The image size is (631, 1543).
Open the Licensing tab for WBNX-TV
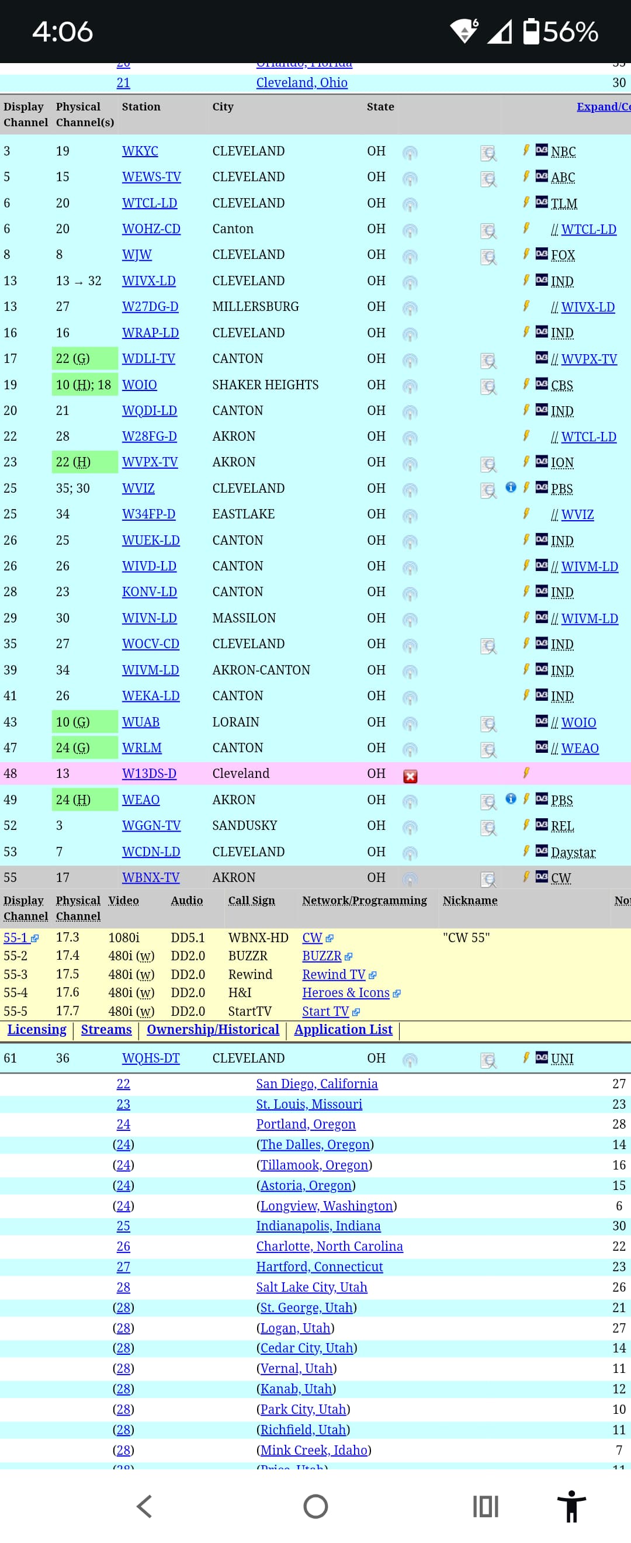pyautogui.click(x=37, y=1029)
